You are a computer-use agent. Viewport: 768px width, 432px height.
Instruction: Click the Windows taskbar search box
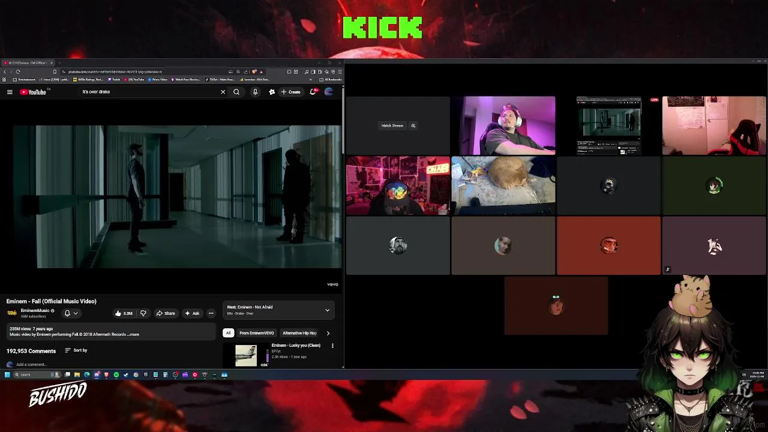[36, 374]
